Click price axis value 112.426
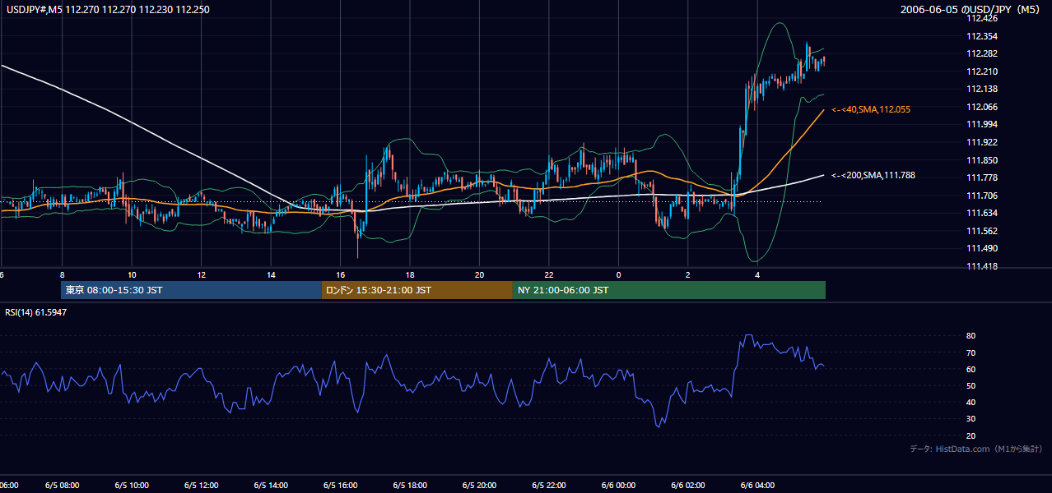 click(x=981, y=18)
